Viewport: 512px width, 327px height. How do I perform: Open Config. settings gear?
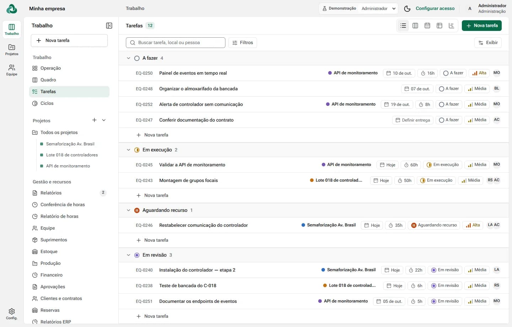(12, 314)
